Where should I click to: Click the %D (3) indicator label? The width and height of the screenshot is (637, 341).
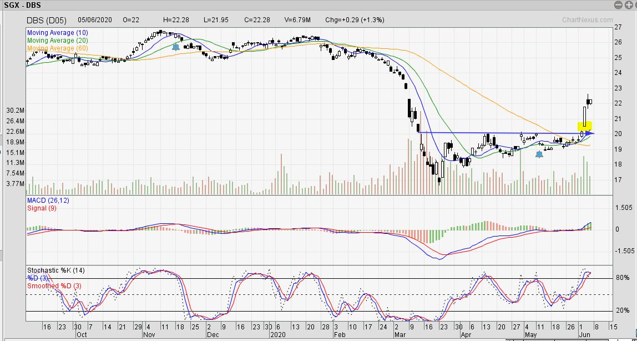(38, 278)
